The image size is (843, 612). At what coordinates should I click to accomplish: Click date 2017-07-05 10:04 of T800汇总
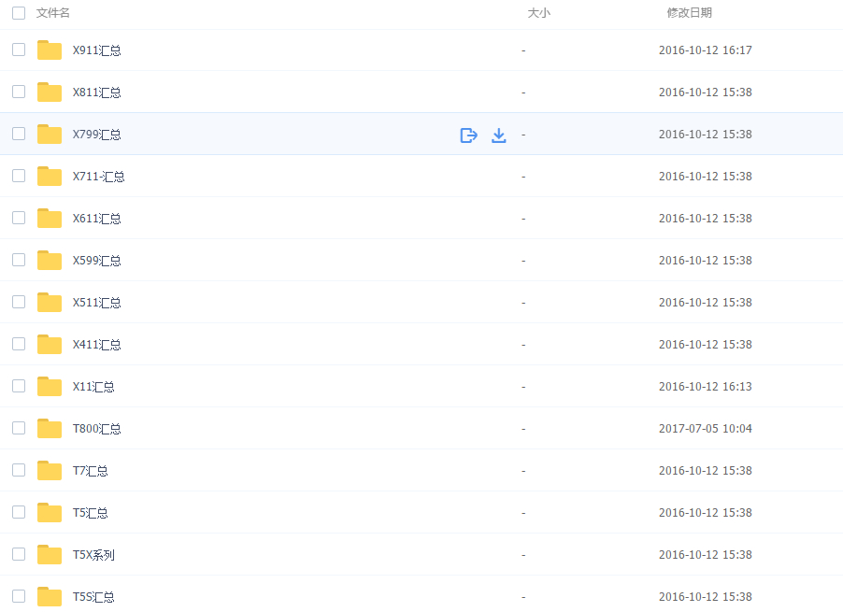(706, 429)
